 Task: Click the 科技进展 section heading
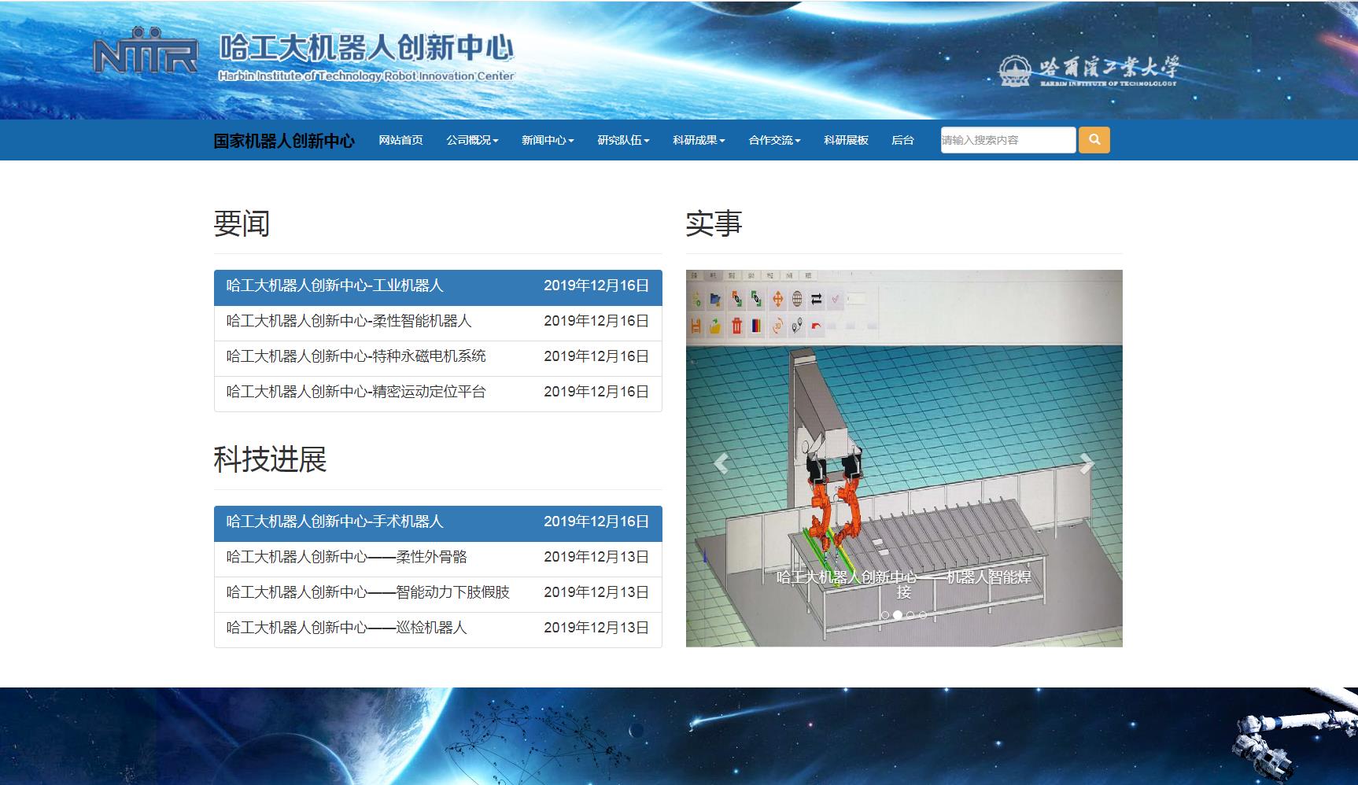[x=270, y=459]
